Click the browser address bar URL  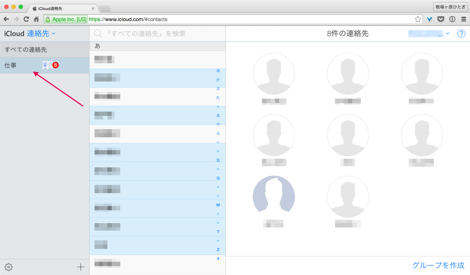click(128, 19)
